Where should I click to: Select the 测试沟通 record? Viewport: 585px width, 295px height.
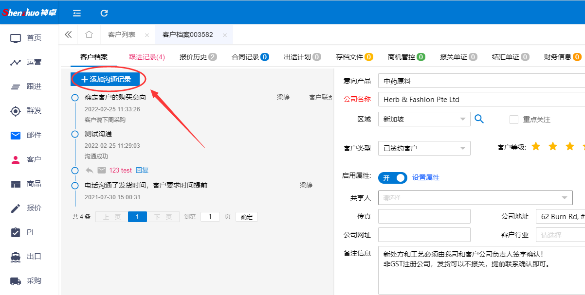coord(98,134)
